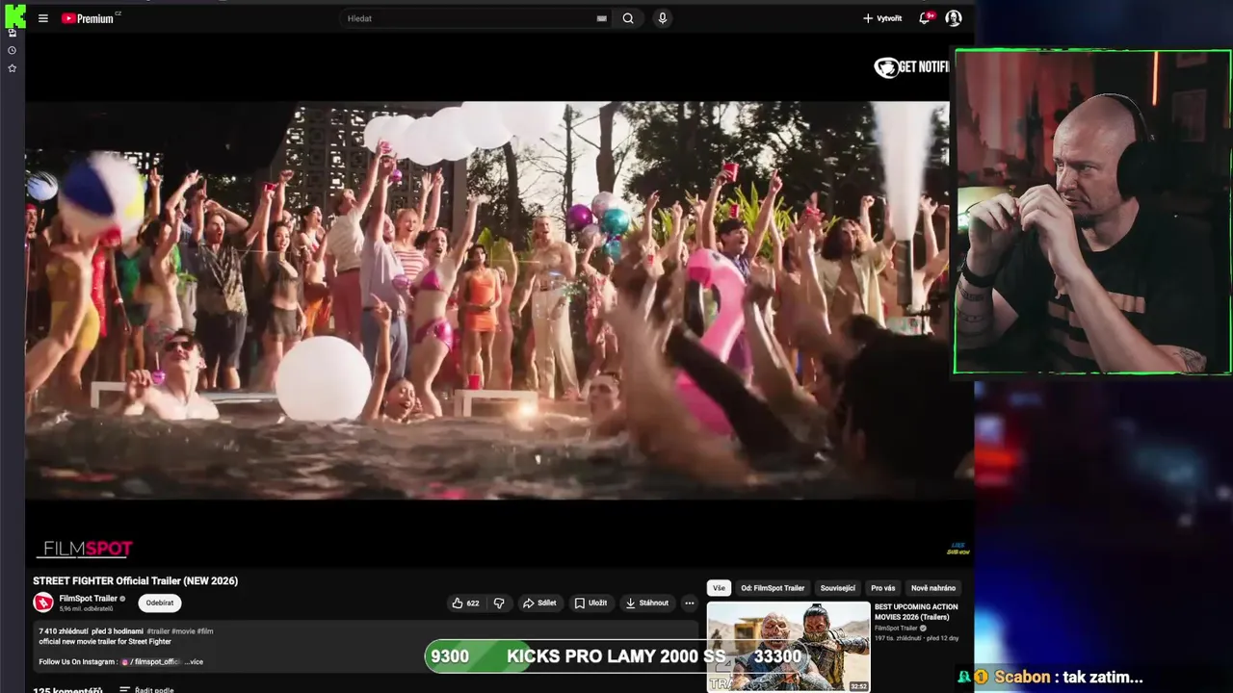Open the Best Upcoming Action Movies thumbnail

[x=788, y=647]
